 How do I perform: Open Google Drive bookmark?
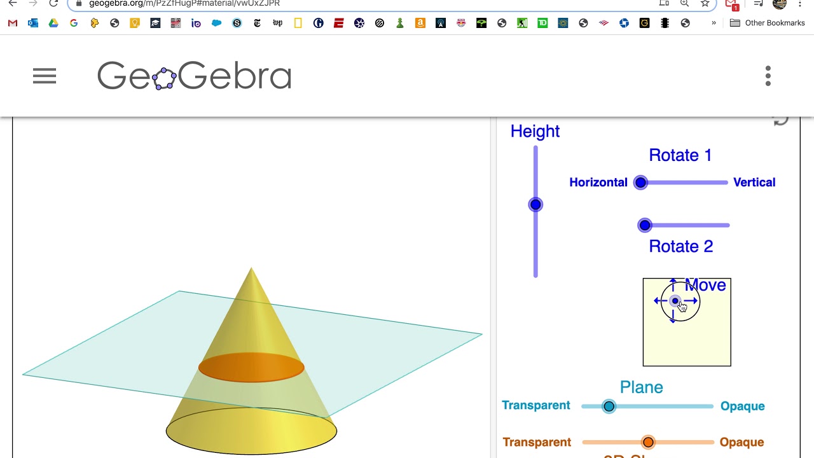[x=53, y=23]
